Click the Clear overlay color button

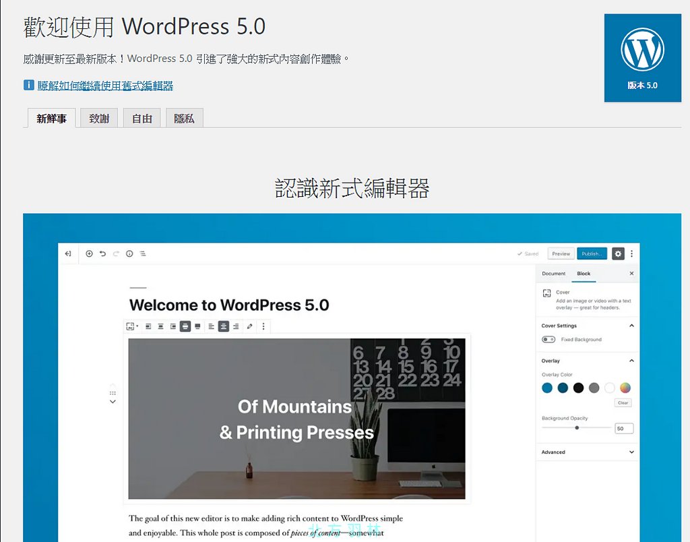pyautogui.click(x=623, y=402)
